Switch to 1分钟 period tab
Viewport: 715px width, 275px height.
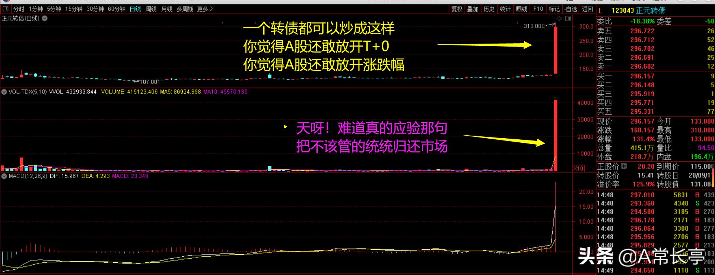coord(36,9)
